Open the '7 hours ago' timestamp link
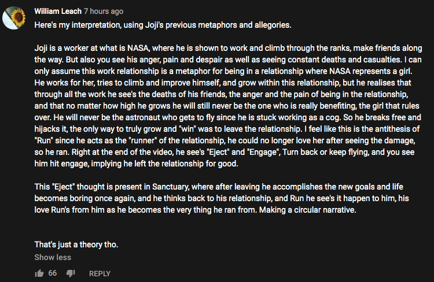434x282 pixels. tap(104, 12)
